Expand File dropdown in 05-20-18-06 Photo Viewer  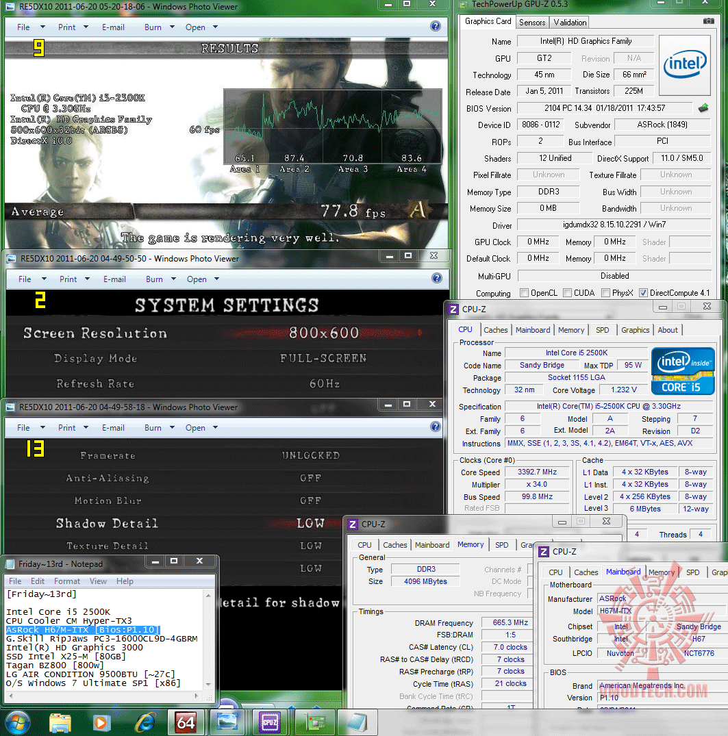(42, 27)
